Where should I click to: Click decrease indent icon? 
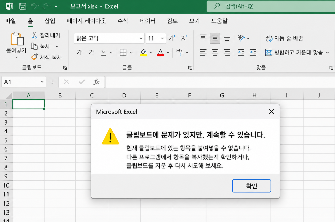point(241,52)
